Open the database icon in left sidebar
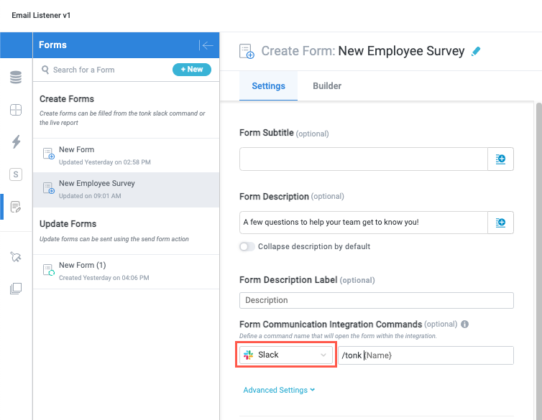Viewport: 542px width, 420px height. point(16,78)
